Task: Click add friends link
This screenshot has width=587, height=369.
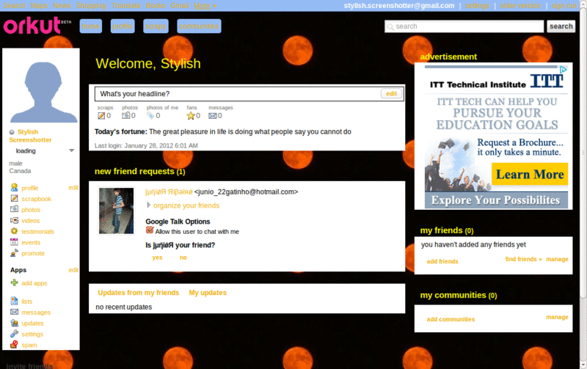Action: pyautogui.click(x=442, y=261)
